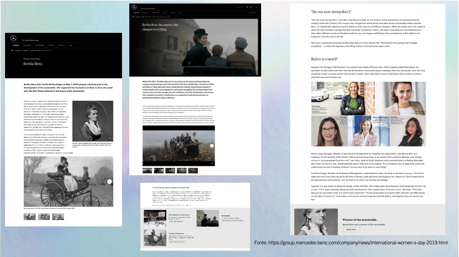
Task: Enlarge the five women portraits collage
Action: 421,142
